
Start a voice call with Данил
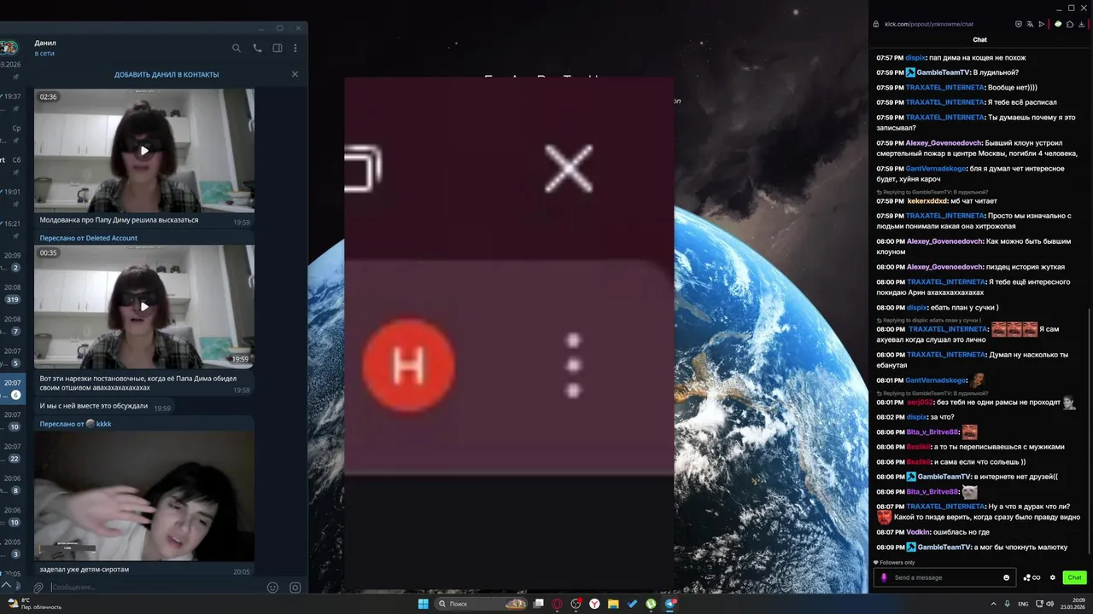coord(257,49)
